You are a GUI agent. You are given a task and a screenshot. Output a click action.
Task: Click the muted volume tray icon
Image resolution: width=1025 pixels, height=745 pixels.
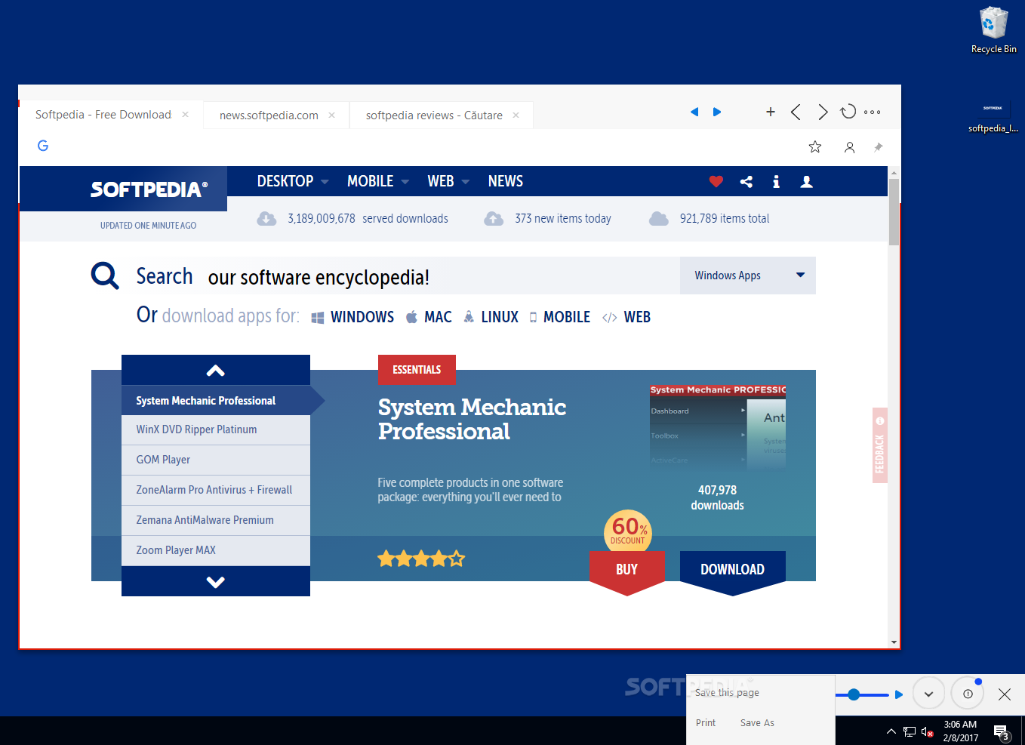click(x=928, y=731)
